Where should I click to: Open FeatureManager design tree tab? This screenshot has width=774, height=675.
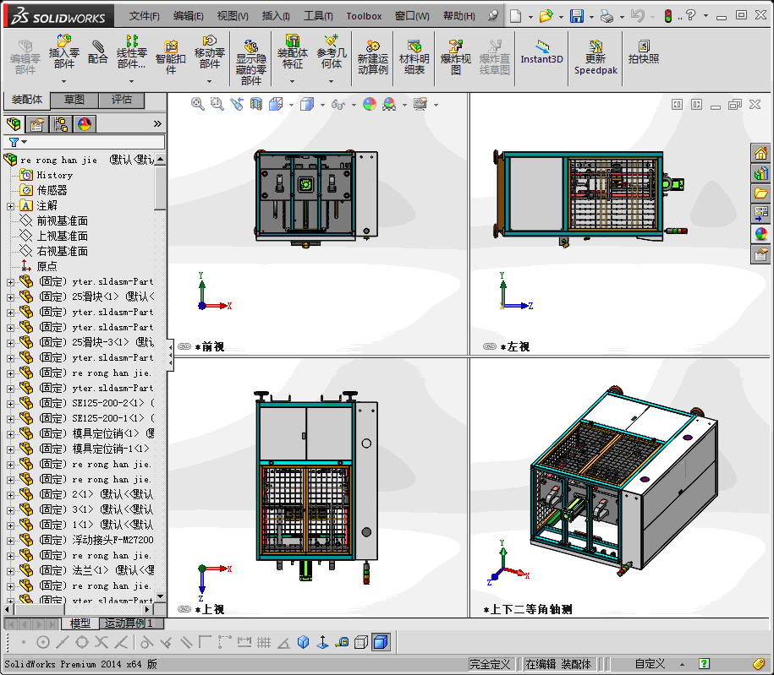(14, 123)
